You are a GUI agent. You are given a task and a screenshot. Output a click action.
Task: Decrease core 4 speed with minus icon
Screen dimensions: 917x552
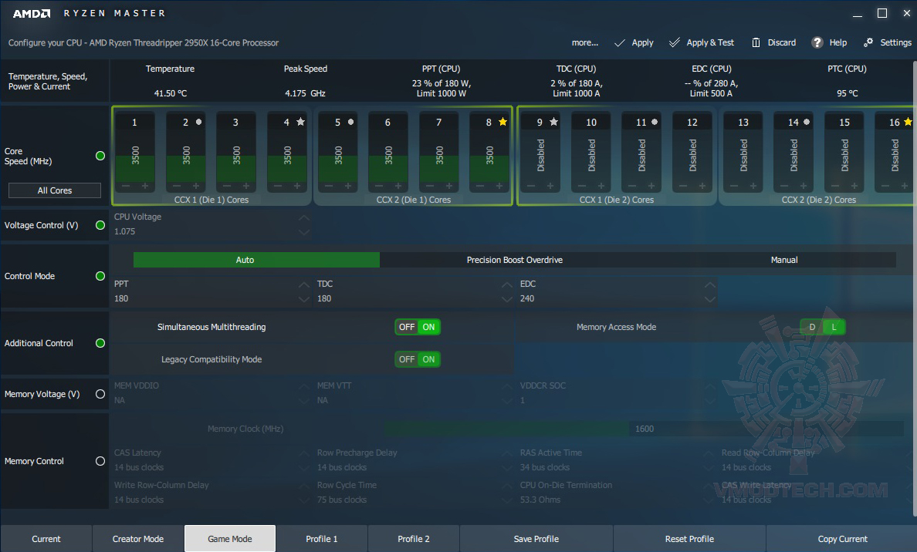(x=278, y=186)
